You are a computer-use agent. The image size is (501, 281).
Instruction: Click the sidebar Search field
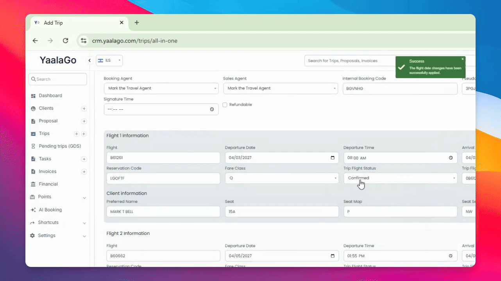[58, 79]
